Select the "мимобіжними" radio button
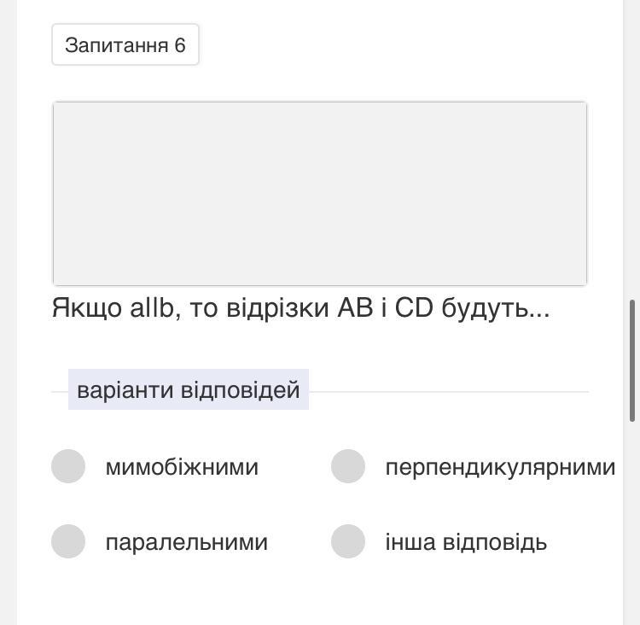This screenshot has width=640, height=625. (68, 466)
